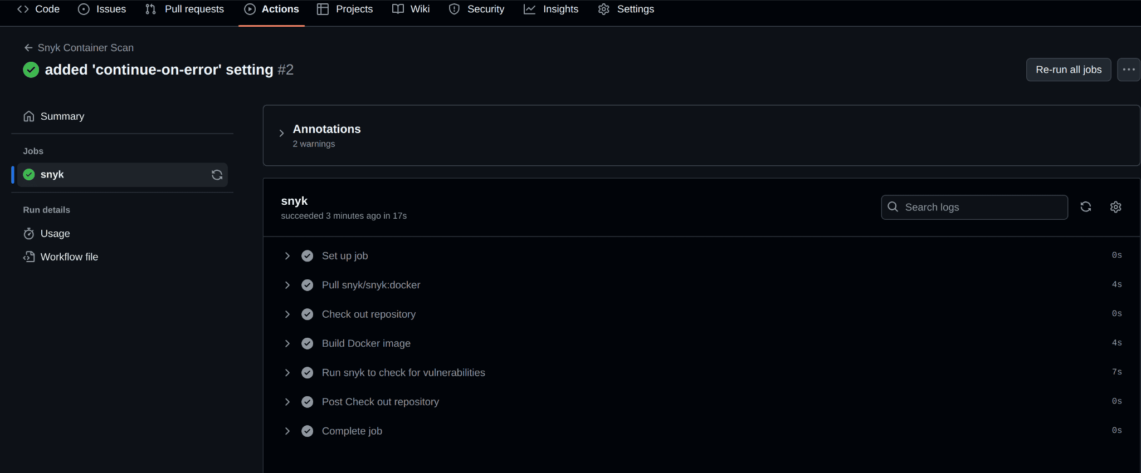This screenshot has width=1141, height=473.
Task: Click the Run snyk step status checkmark
Action: point(308,373)
